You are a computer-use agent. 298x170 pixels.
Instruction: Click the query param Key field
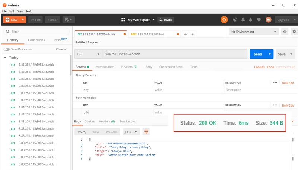click(x=117, y=90)
